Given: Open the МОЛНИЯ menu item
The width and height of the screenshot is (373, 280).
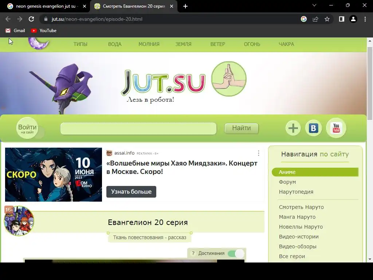Looking at the screenshot, I should point(149,44).
